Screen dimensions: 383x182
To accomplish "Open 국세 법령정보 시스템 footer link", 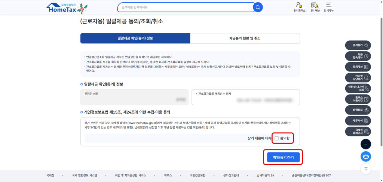I will pos(85,175).
